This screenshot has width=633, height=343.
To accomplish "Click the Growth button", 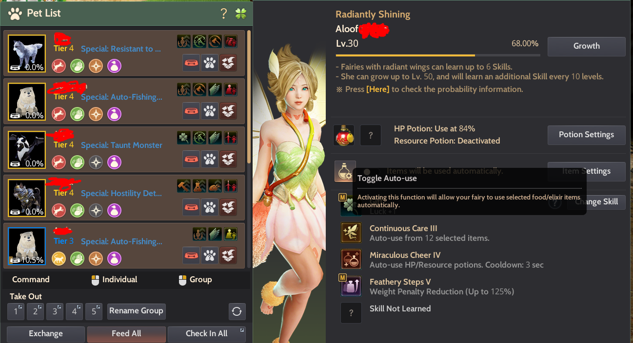I will click(586, 46).
